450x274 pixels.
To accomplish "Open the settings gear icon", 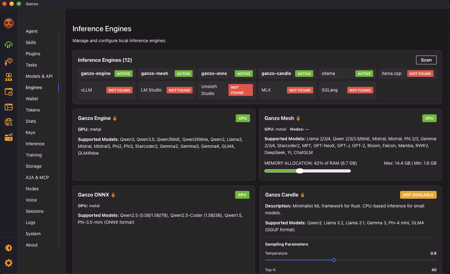I will (x=8, y=263).
